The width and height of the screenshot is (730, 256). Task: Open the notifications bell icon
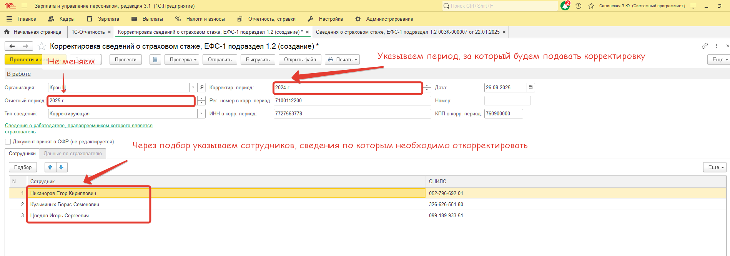565,6
